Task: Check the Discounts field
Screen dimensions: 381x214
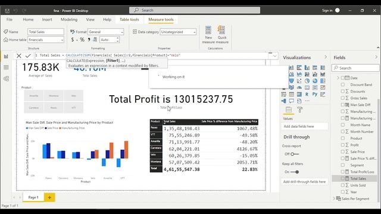Action: pyautogui.click(x=343, y=91)
